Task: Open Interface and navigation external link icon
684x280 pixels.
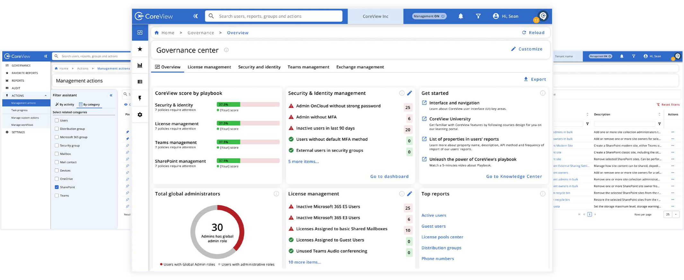Action: (424, 103)
